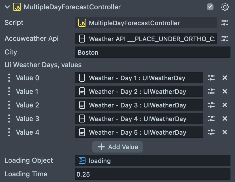The width and height of the screenshot is (235, 182).
Task: Click the script icon inside the Weather API field
Action: (x=83, y=39)
